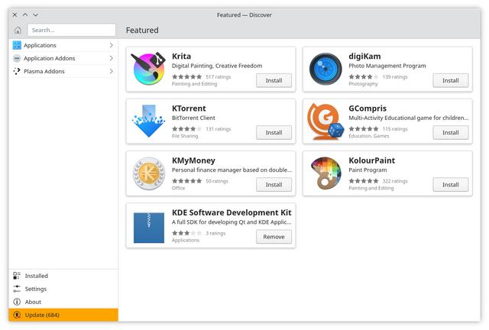The height and width of the screenshot is (330, 489).
Task: Go to the Home icon beside search
Action: [x=18, y=31]
